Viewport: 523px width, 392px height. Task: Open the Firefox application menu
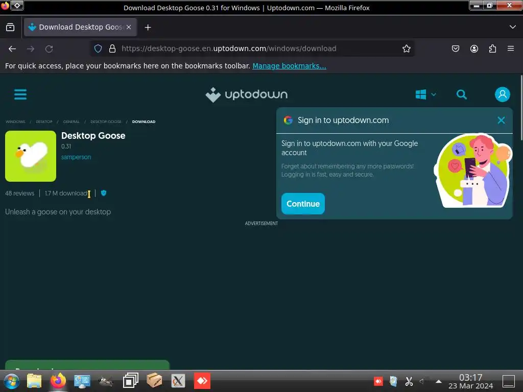511,48
